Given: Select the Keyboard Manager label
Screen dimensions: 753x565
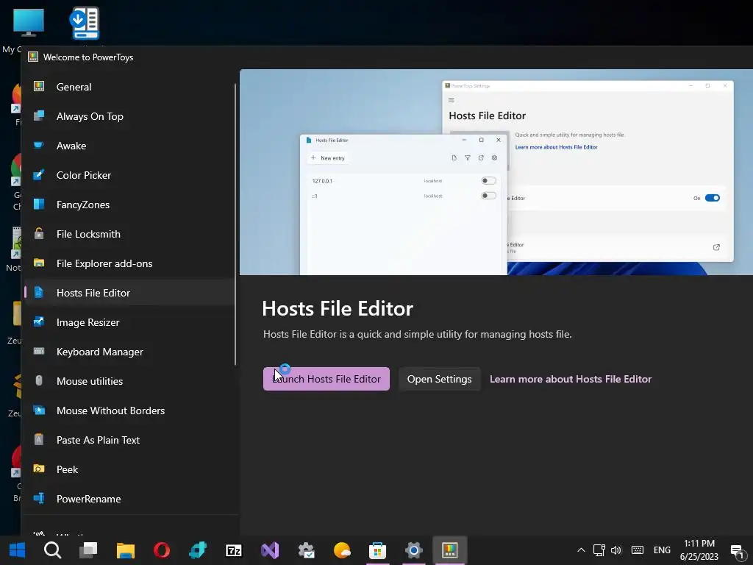Looking at the screenshot, I should (x=100, y=352).
